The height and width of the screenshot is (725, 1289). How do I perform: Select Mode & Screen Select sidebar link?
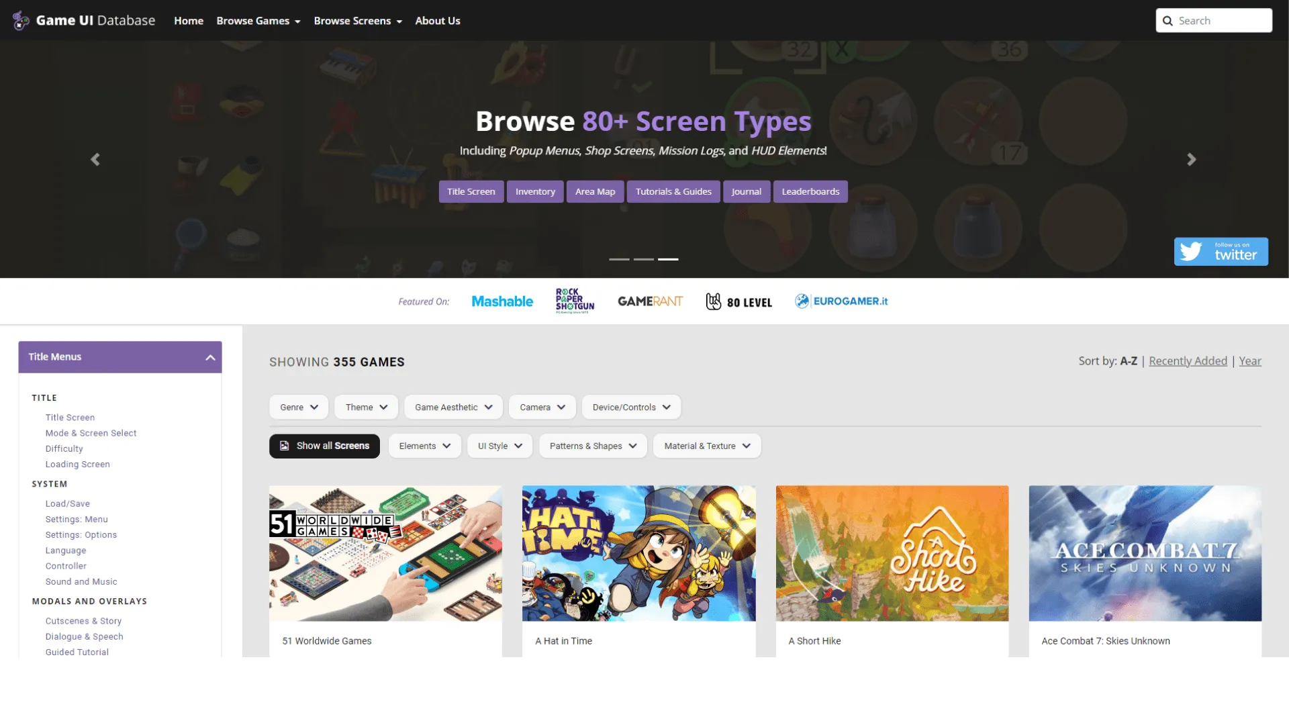(91, 433)
